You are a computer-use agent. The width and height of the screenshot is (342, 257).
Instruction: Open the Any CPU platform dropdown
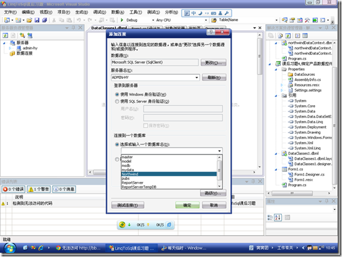pyautogui.click(x=206, y=20)
